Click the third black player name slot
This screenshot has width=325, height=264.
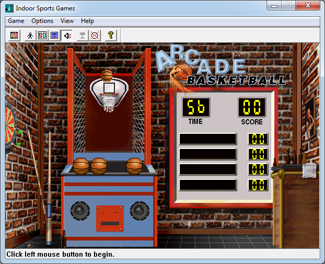tap(208, 169)
